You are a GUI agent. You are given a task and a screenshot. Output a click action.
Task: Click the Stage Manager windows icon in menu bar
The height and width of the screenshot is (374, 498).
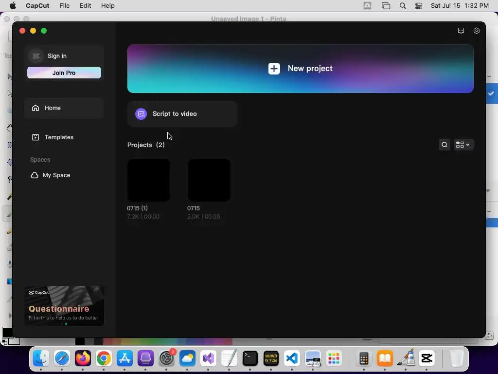[x=386, y=6]
